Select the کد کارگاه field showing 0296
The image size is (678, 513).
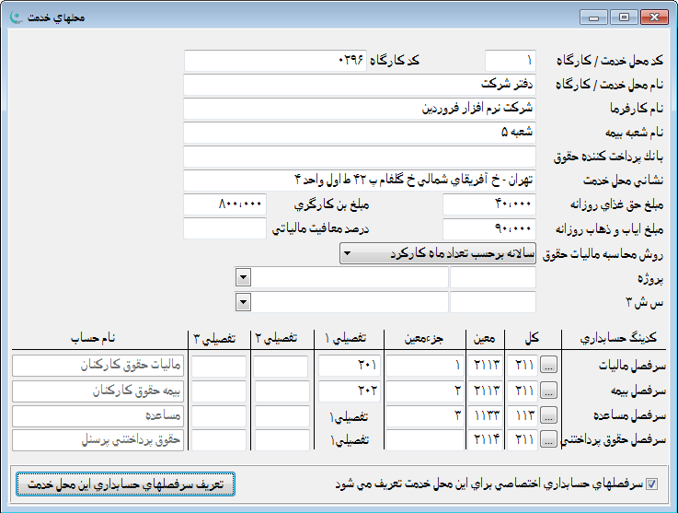275,61
